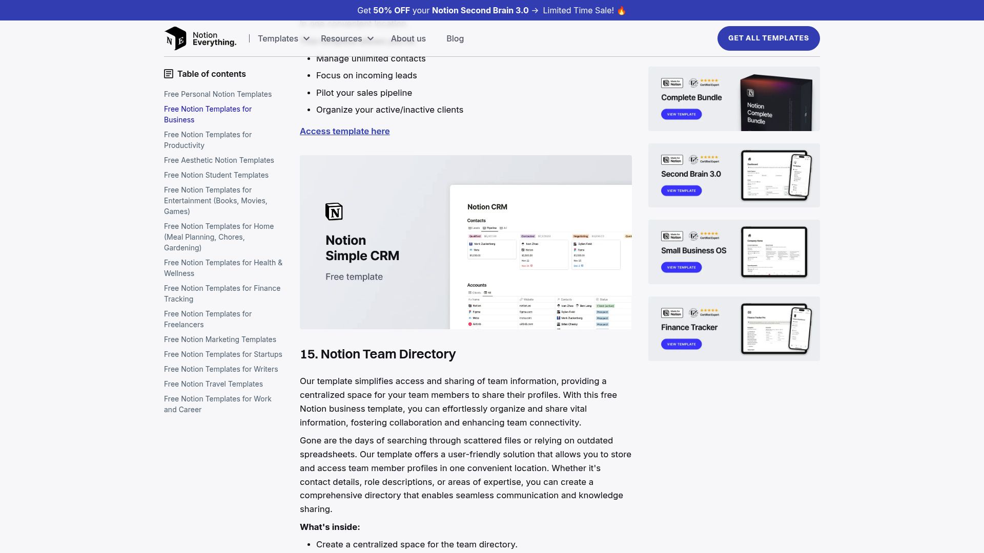
Task: Click the Finance Tracker card title
Action: [689, 327]
